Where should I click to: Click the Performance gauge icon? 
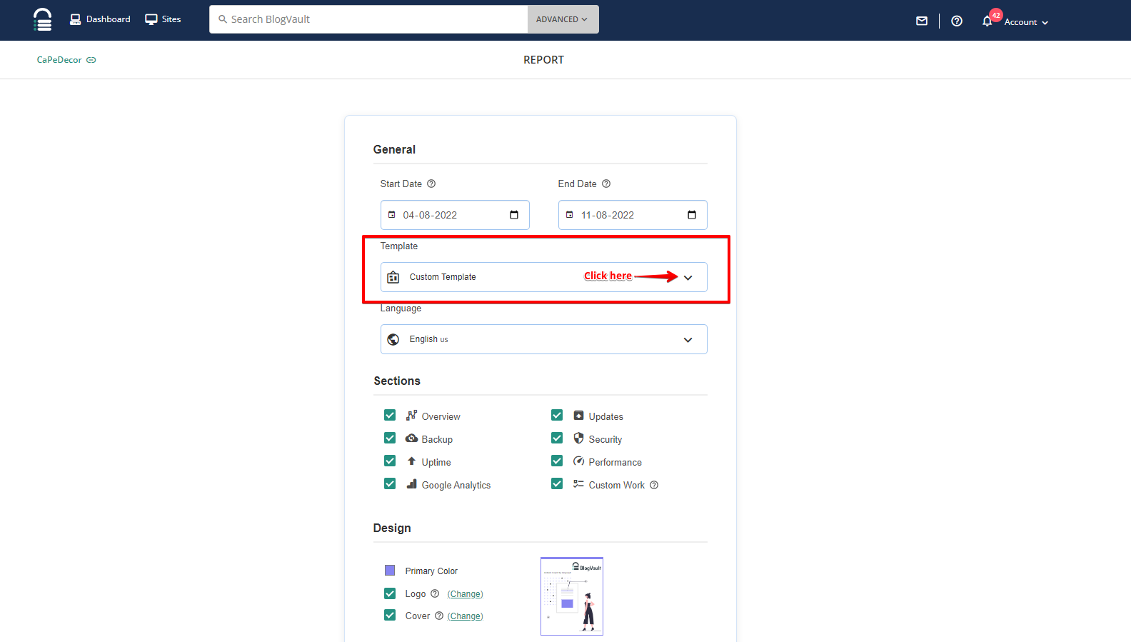tap(579, 461)
